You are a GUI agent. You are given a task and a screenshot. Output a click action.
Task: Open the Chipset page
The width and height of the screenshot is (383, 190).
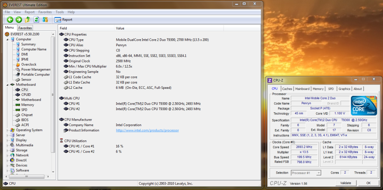tap(27, 115)
